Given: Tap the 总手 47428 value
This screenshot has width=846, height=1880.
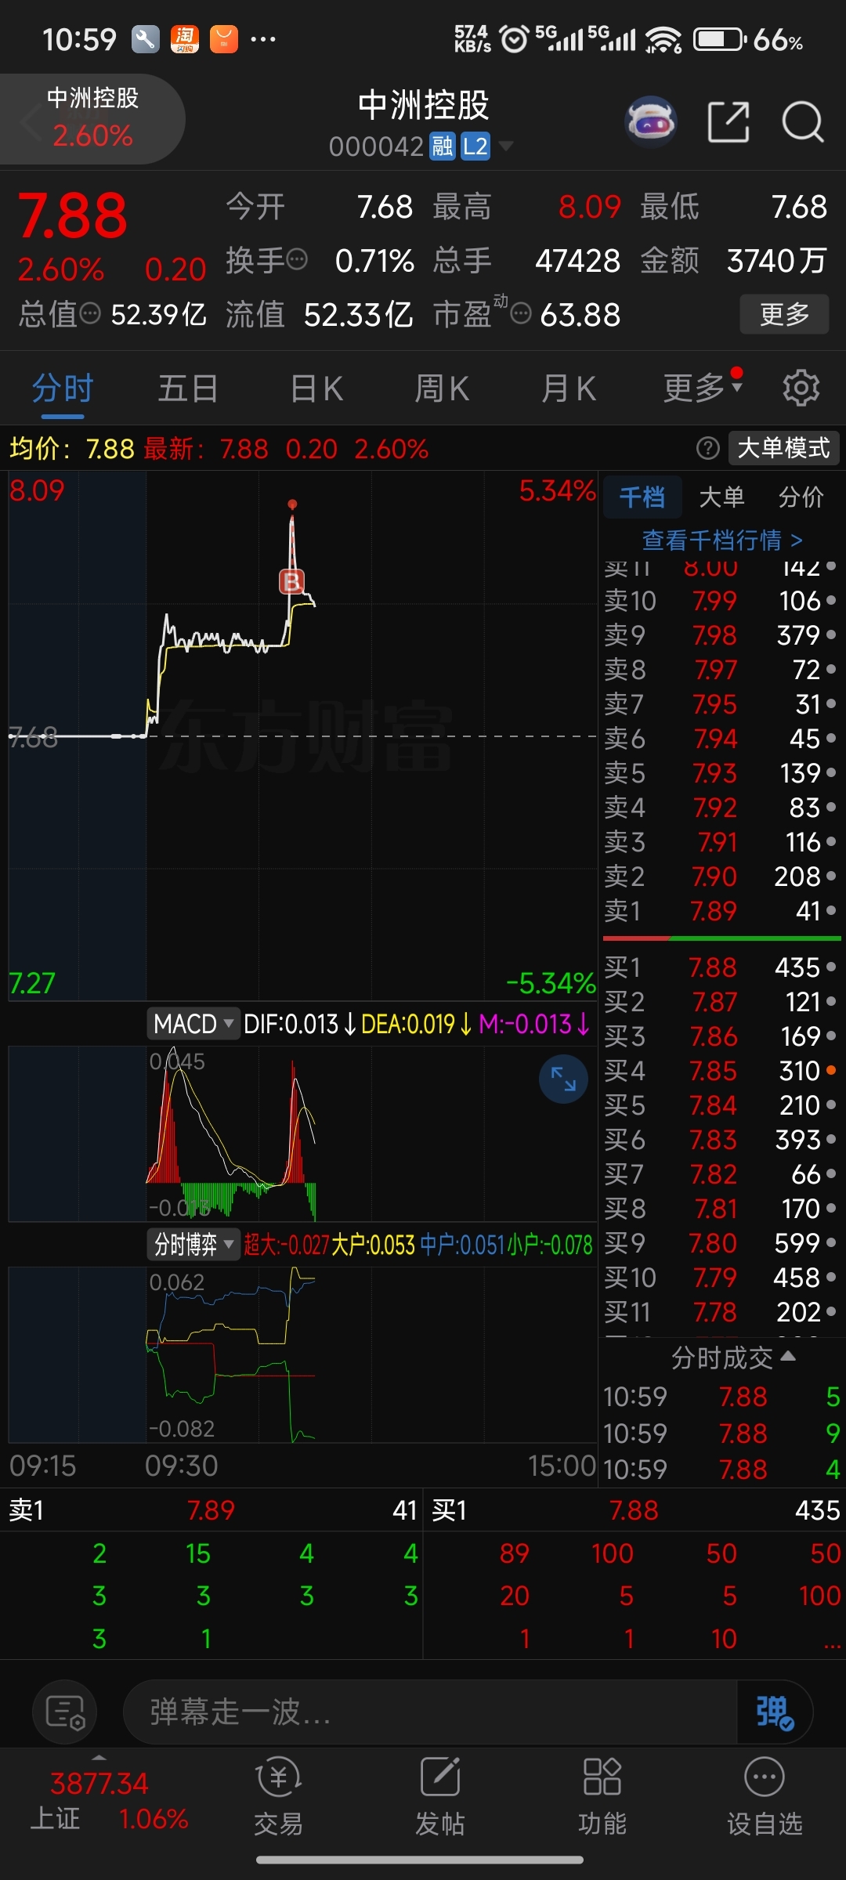Looking at the screenshot, I should tap(577, 260).
